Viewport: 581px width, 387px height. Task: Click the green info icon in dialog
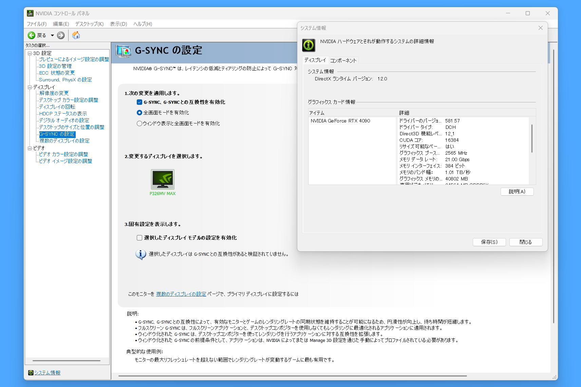click(x=309, y=45)
